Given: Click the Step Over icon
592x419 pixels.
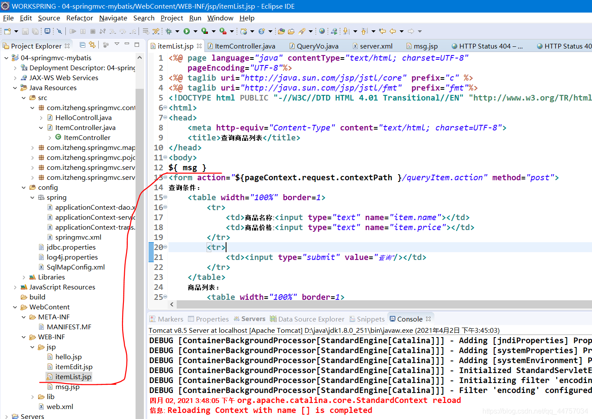Looking at the screenshot, I should 123,31.
